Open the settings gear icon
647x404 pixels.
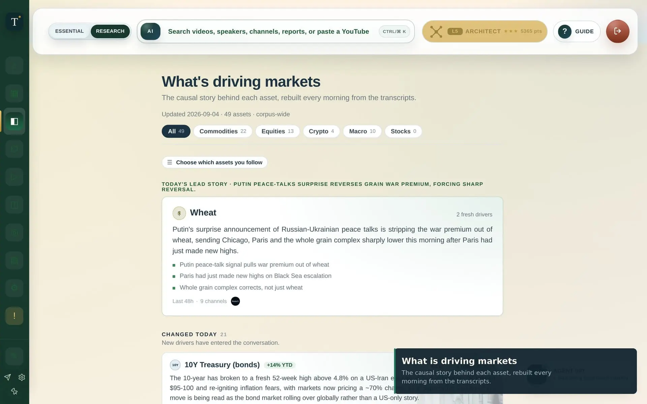[22, 377]
